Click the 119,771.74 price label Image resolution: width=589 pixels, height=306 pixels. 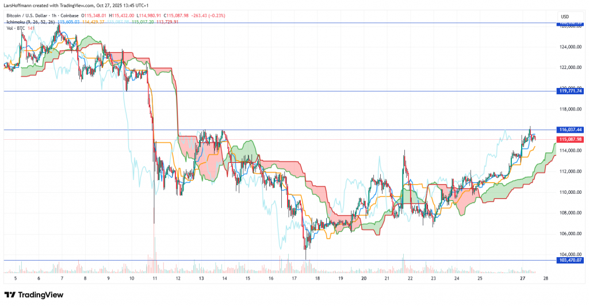(571, 91)
